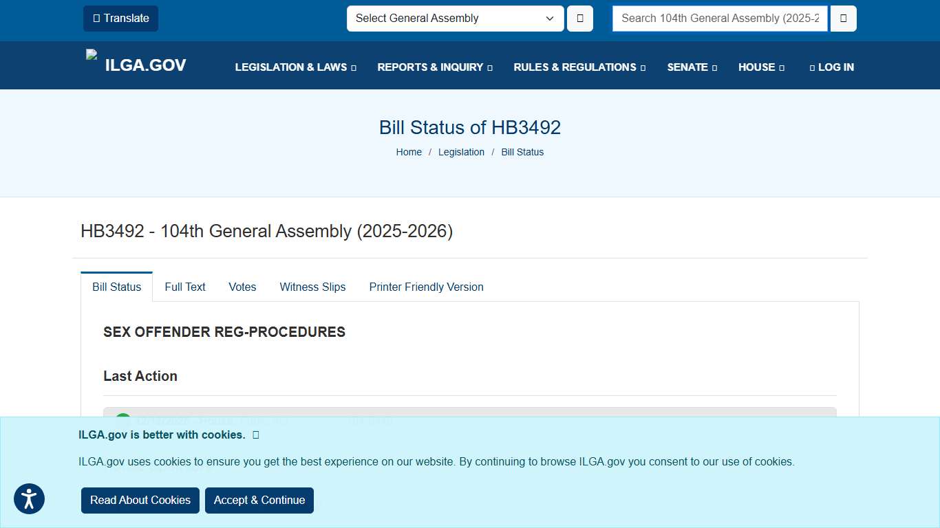Image resolution: width=940 pixels, height=528 pixels.
Task: Click the green status icon under Last Action
Action: (x=122, y=419)
